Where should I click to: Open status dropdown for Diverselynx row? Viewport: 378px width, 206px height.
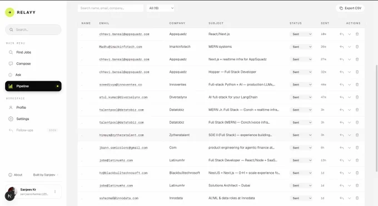pos(301,97)
